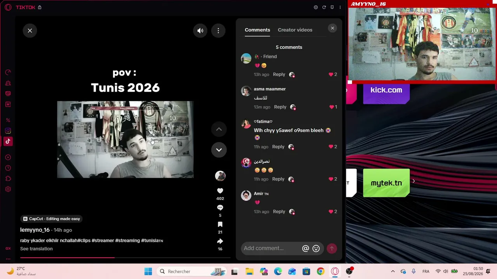Image resolution: width=497 pixels, height=279 pixels.
Task: Go to next video with down chevron
Action: point(219,150)
